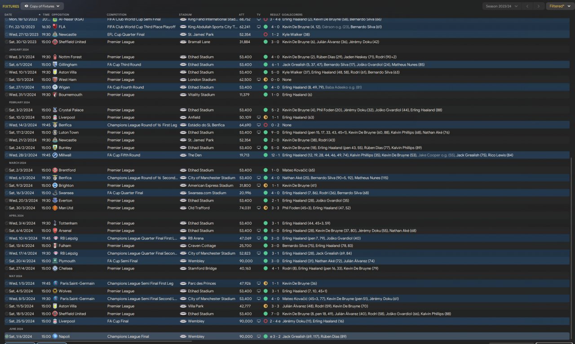Screen dimensions: 575x344
Task: Click the Wolves club badge
Action: pyautogui.click(x=55, y=291)
